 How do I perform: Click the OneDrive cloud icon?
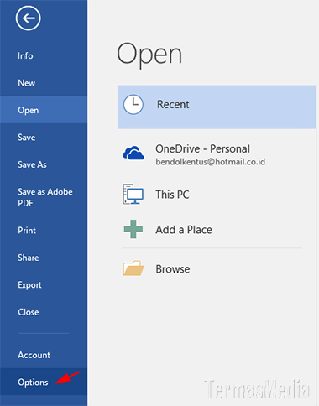point(133,153)
